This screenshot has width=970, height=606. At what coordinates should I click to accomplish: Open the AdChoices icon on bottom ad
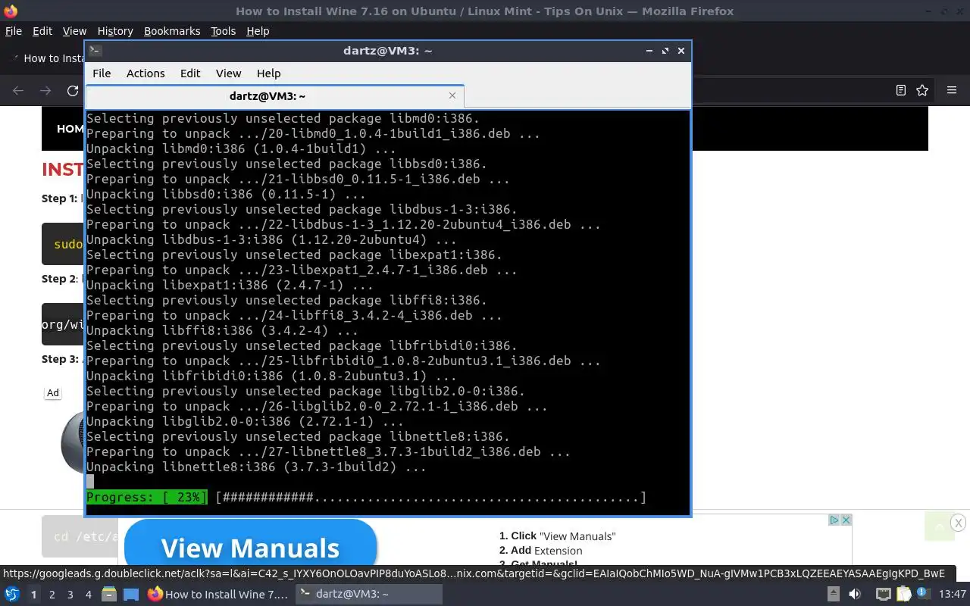(834, 520)
